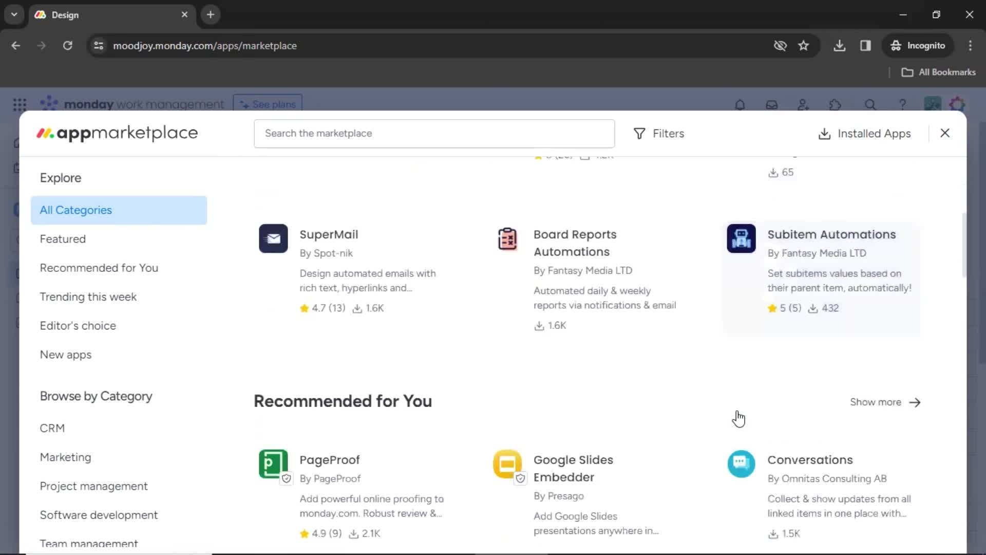Open Chrome three-dot menu

[970, 46]
